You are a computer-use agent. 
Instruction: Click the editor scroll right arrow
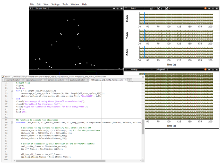click(140, 161)
